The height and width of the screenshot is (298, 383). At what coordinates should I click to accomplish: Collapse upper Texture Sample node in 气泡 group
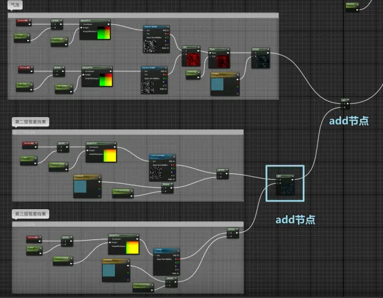(168, 27)
